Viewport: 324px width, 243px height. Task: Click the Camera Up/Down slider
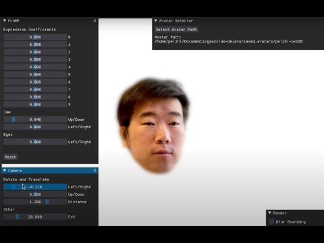(35, 194)
